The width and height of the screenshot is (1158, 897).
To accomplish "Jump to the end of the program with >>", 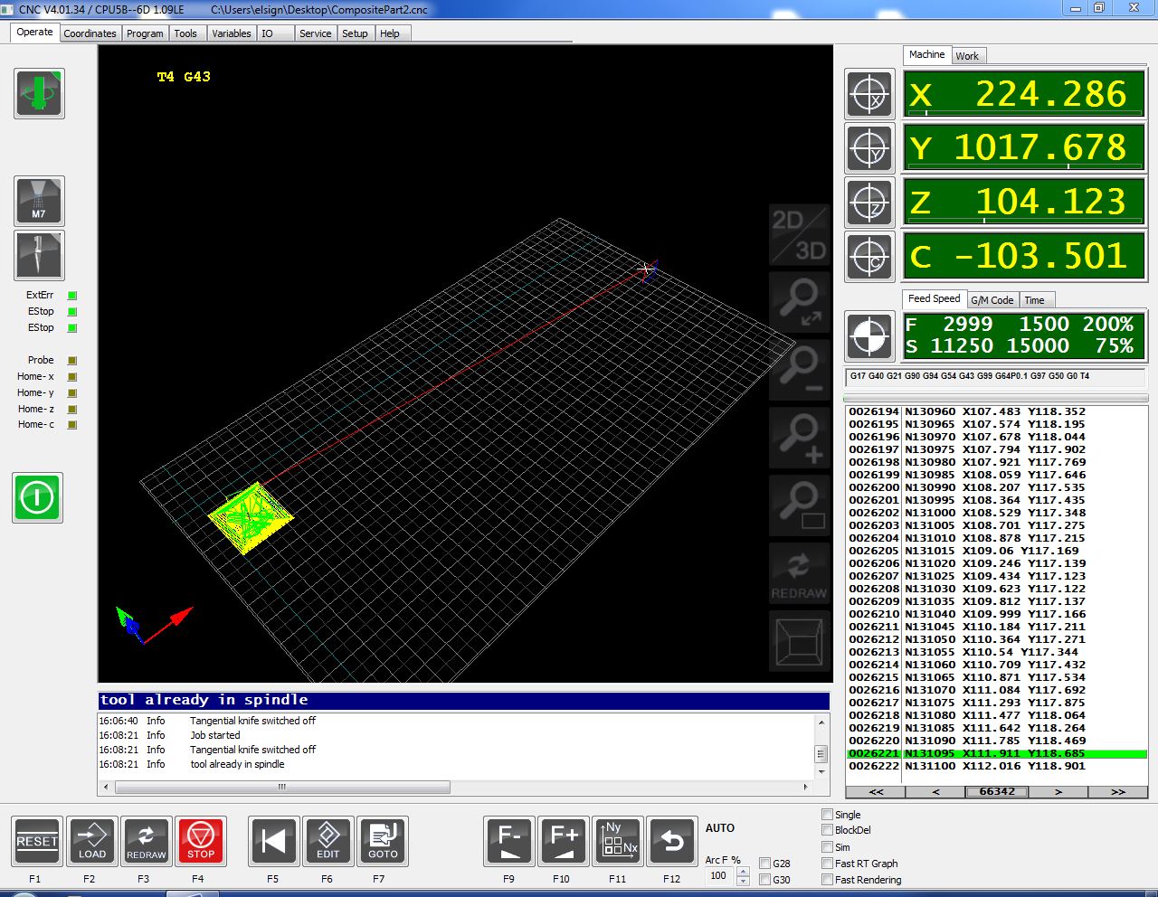I will (x=1117, y=791).
